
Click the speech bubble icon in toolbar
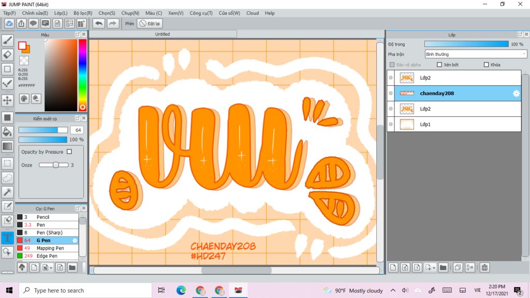click(x=33, y=23)
